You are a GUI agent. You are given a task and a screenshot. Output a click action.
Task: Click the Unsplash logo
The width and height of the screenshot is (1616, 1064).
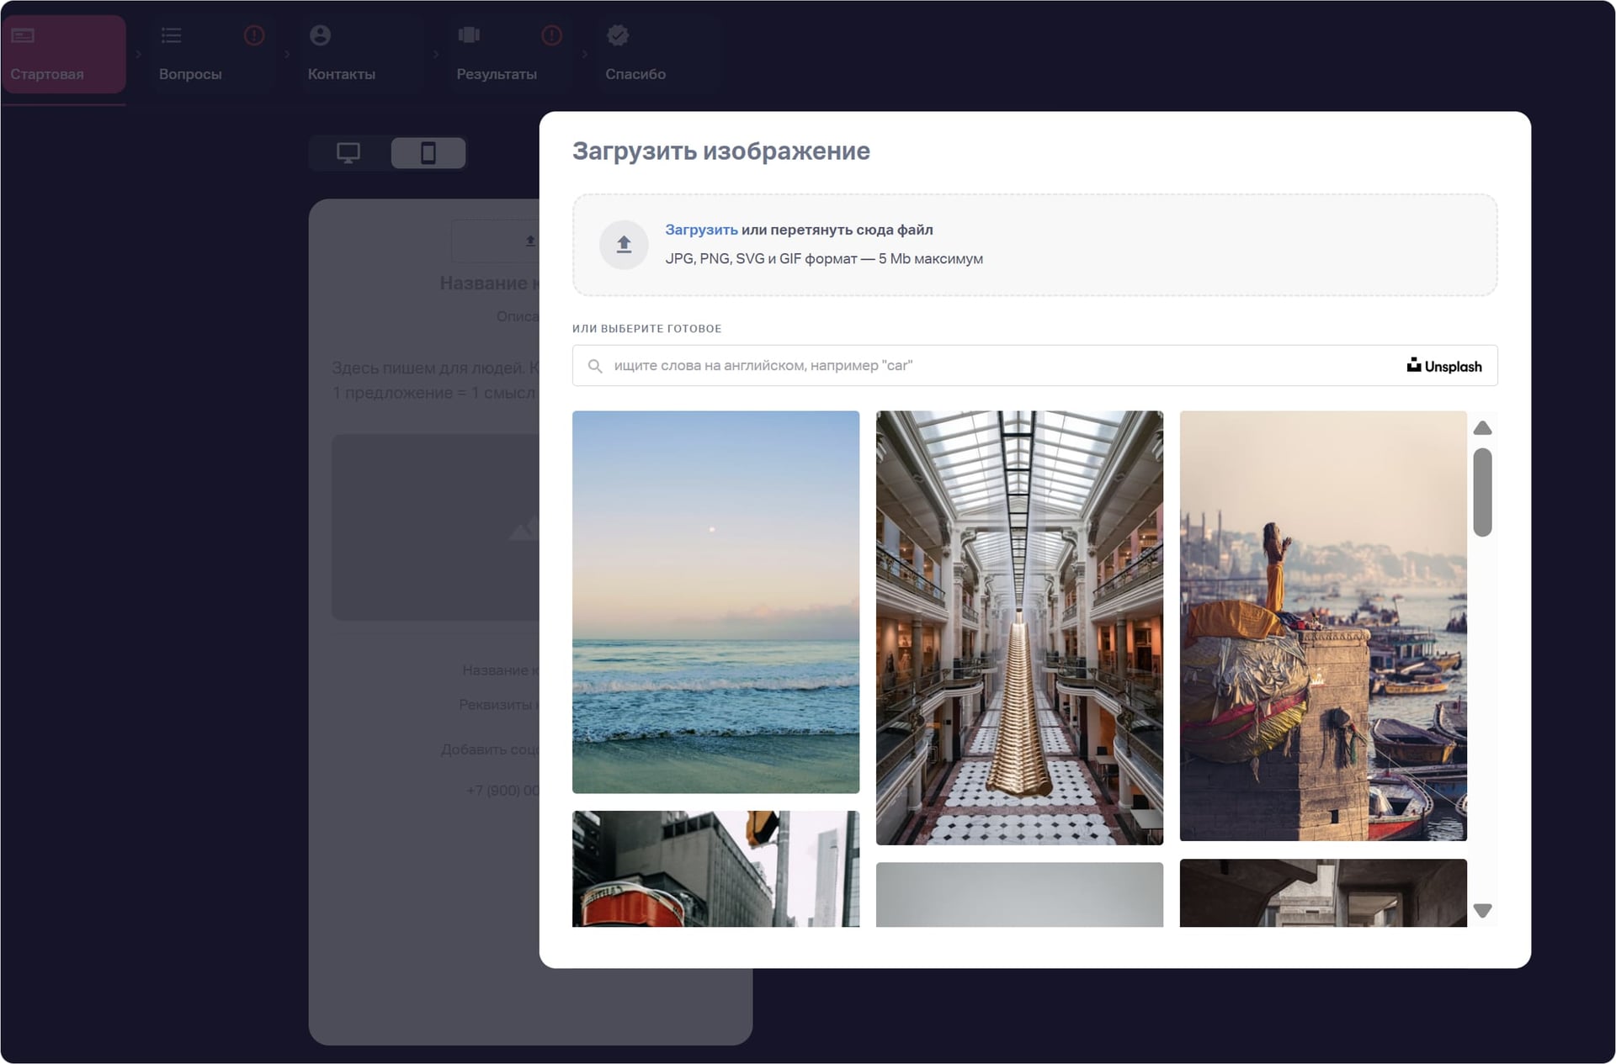[1443, 366]
